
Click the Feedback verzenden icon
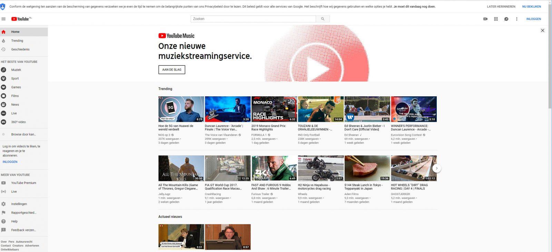point(3,230)
